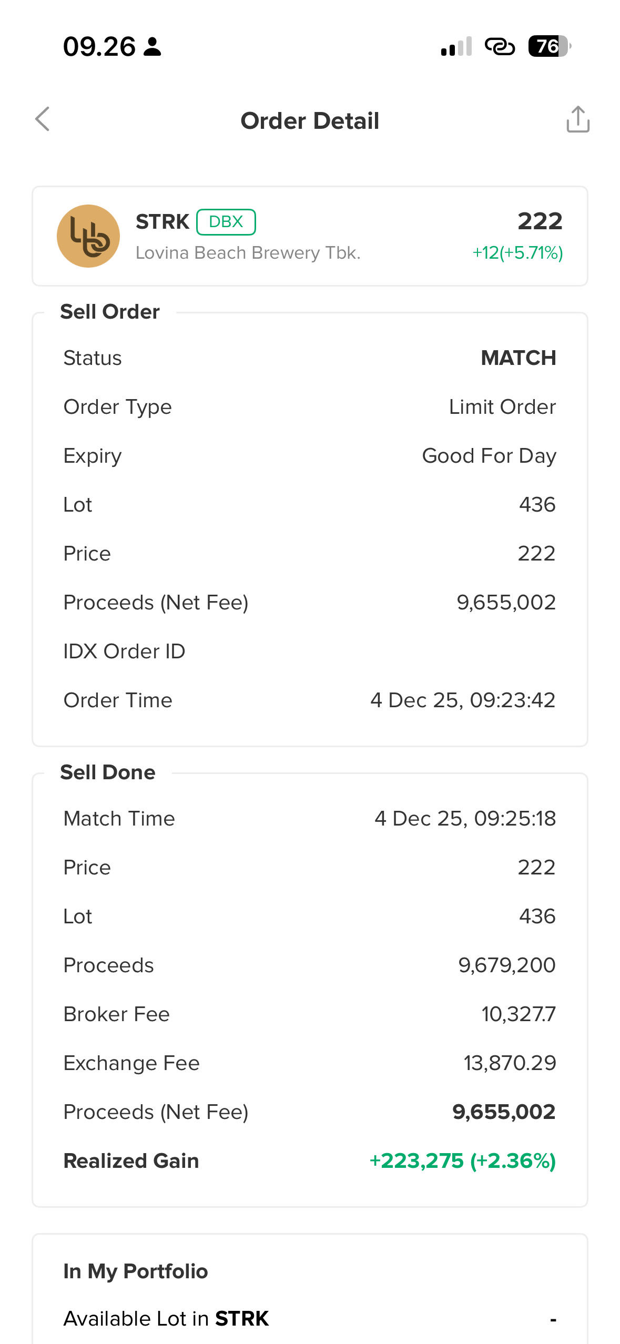
Task: Tap the battery indicator icon
Action: (549, 47)
